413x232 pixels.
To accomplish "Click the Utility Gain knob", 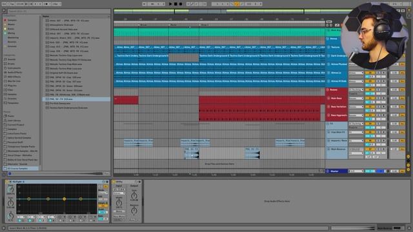I will [x=134, y=195].
